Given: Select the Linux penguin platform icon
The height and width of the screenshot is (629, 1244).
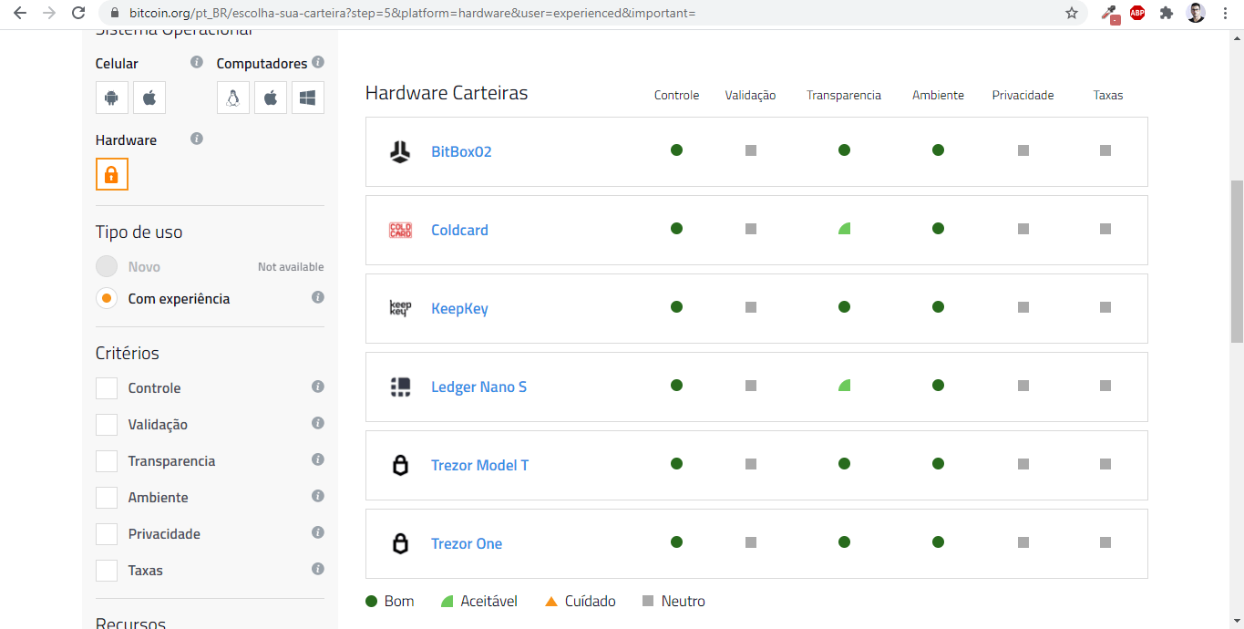Looking at the screenshot, I should 233,98.
